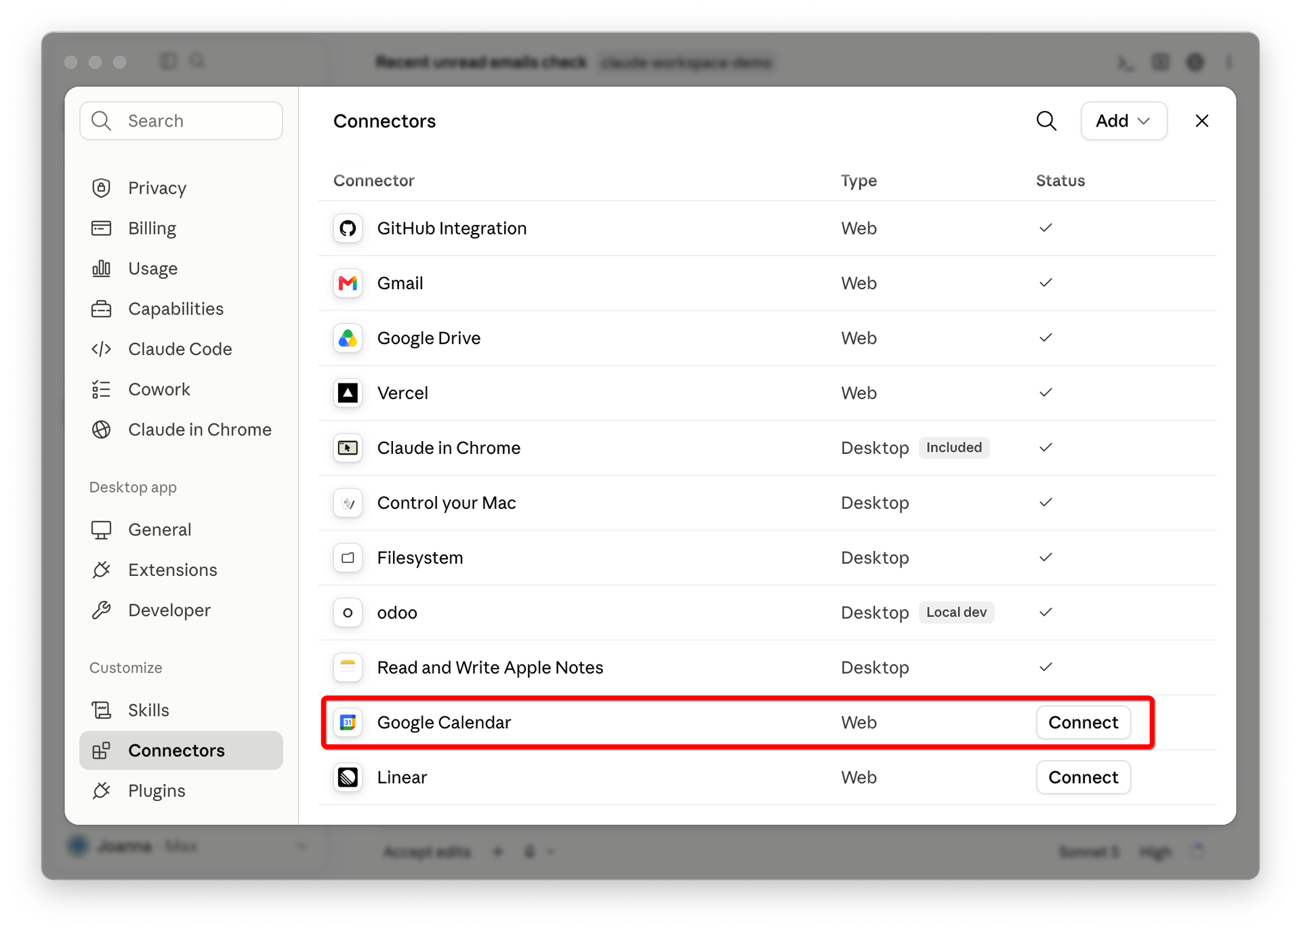Image resolution: width=1301 pixels, height=931 pixels.
Task: Click the Filesystem folder icon
Action: click(x=348, y=558)
